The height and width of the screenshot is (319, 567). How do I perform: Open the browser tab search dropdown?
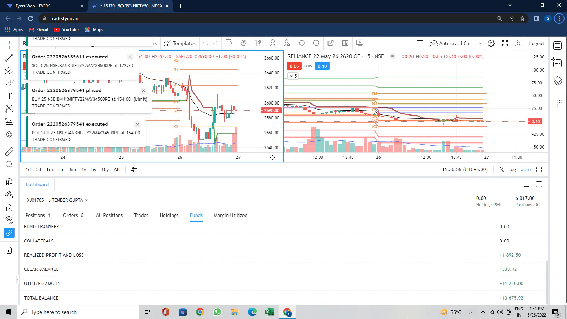510,5
